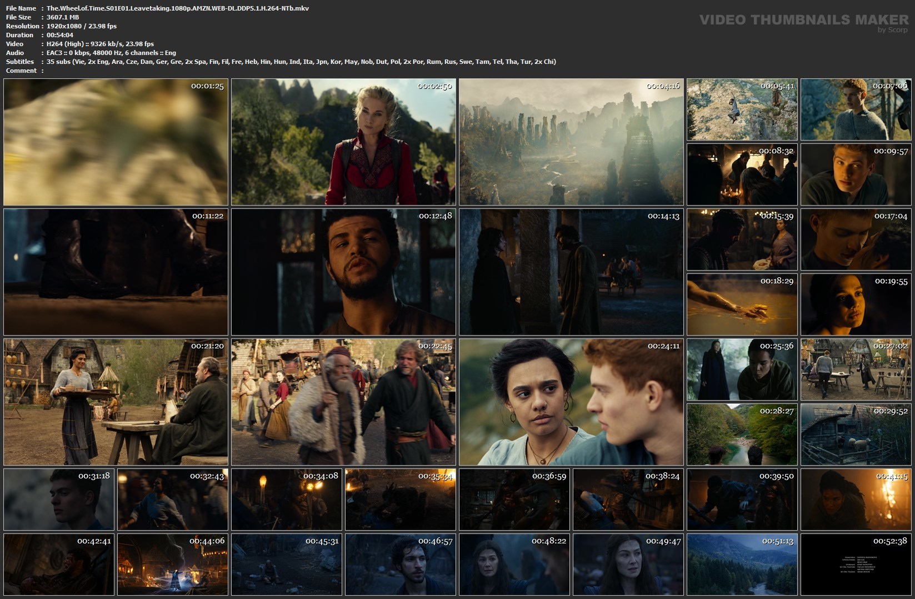Open the thumbnail at 00:45:31
The width and height of the screenshot is (915, 599).
point(287,565)
